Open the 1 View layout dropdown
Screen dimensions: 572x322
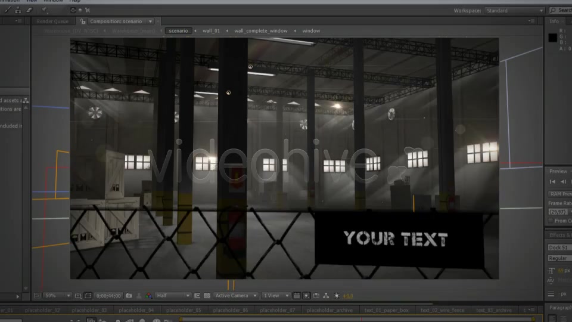tap(276, 296)
